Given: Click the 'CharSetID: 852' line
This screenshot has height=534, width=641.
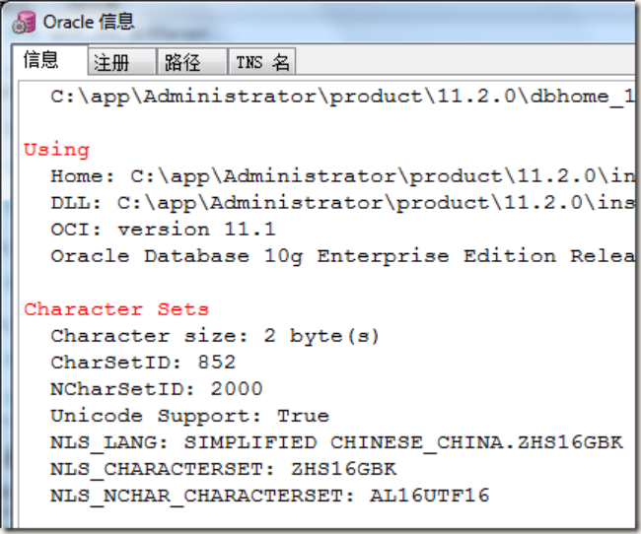Looking at the screenshot, I should [x=143, y=363].
